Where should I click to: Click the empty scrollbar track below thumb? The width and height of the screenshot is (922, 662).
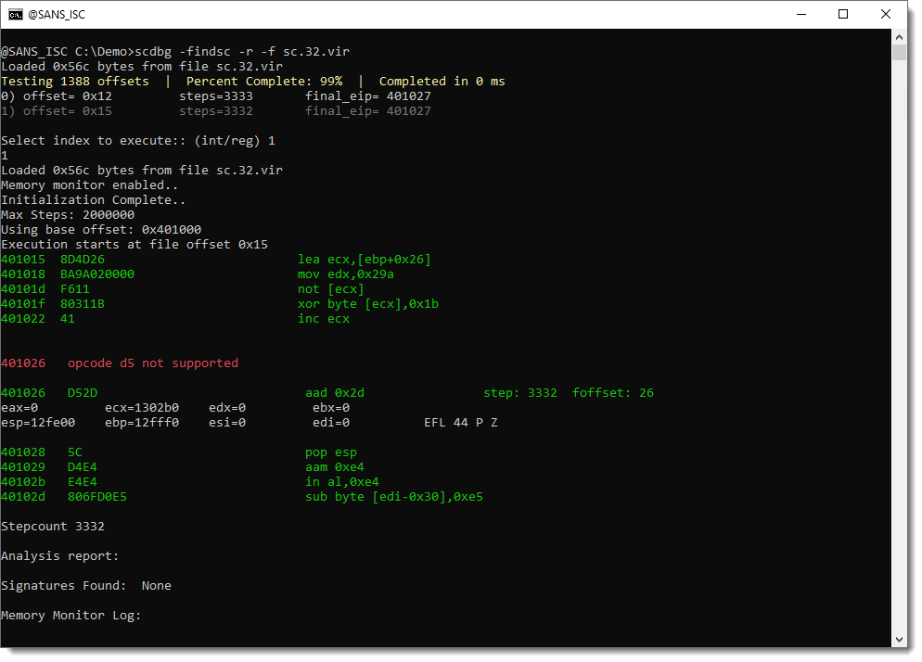(898, 371)
